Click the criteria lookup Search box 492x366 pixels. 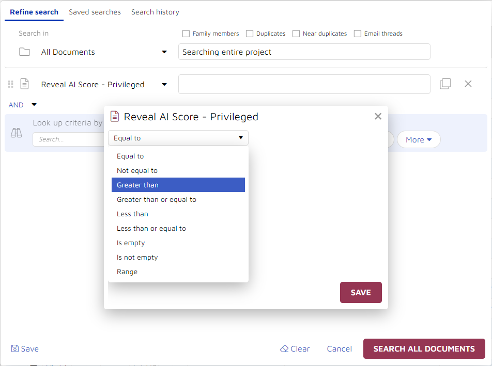click(68, 139)
